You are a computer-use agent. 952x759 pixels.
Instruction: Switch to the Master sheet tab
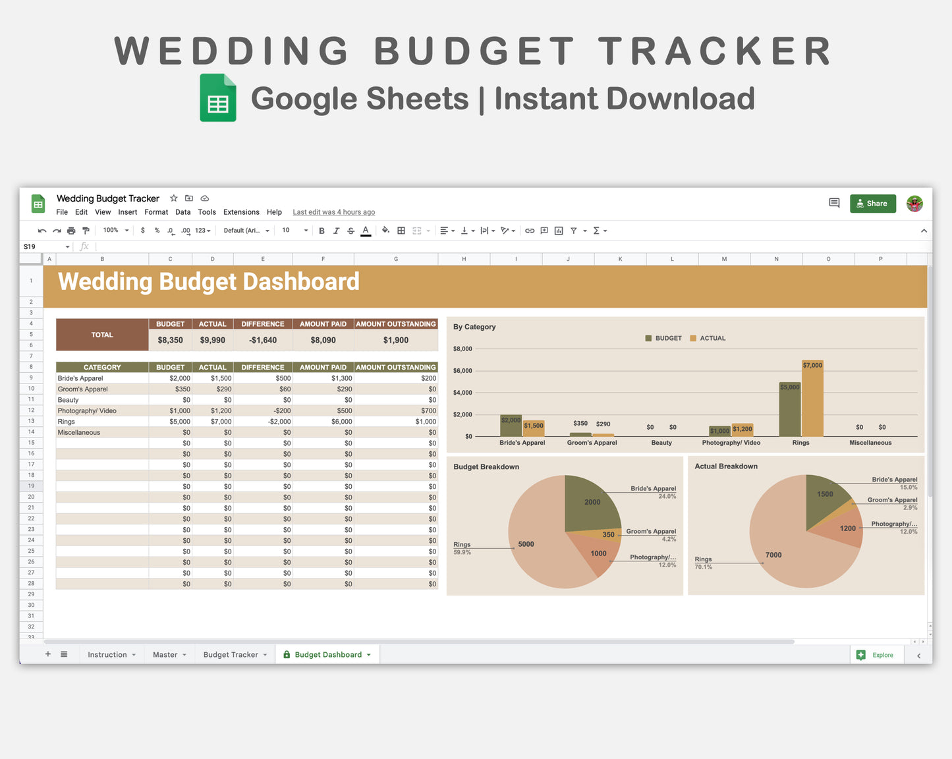click(165, 654)
